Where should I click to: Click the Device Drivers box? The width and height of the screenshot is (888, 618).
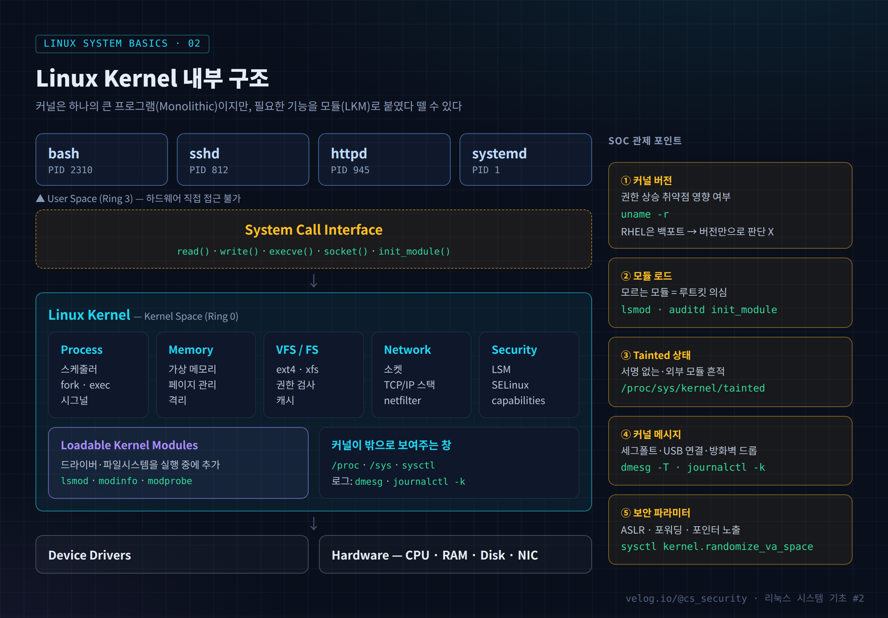click(x=172, y=555)
